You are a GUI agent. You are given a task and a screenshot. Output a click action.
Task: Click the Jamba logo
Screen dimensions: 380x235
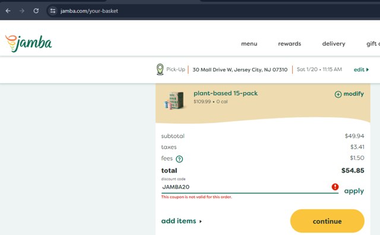[x=28, y=43]
